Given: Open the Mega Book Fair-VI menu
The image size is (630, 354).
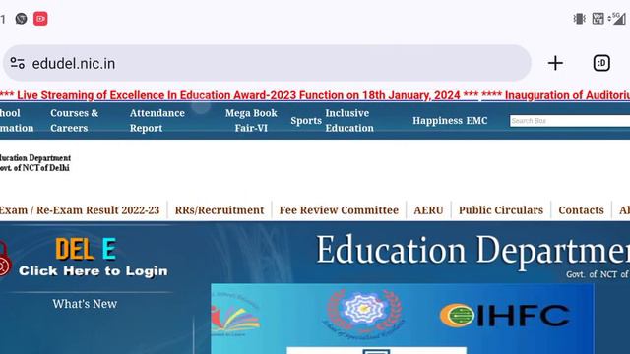Looking at the screenshot, I should (x=251, y=120).
